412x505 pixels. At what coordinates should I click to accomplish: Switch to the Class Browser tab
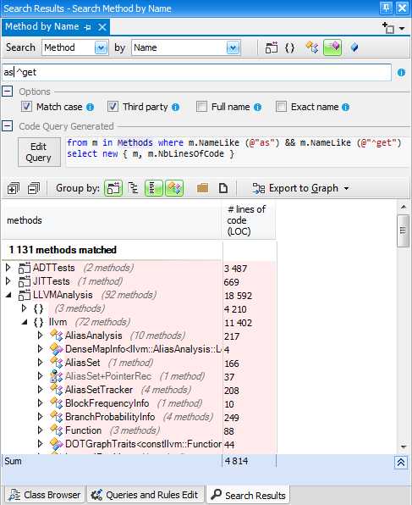tap(45, 495)
